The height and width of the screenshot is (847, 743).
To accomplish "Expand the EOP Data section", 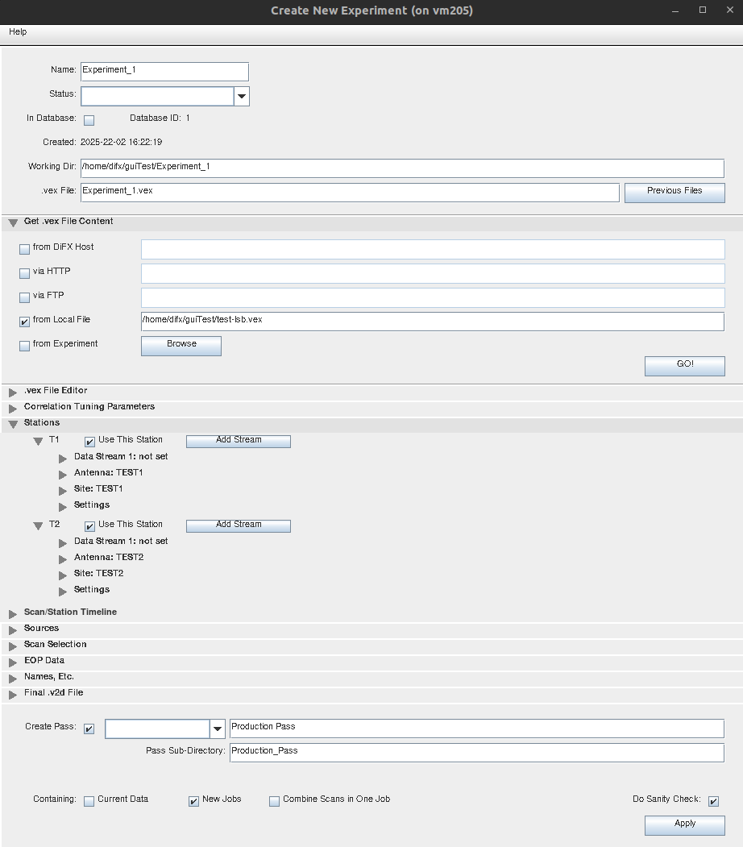I will [x=13, y=662].
